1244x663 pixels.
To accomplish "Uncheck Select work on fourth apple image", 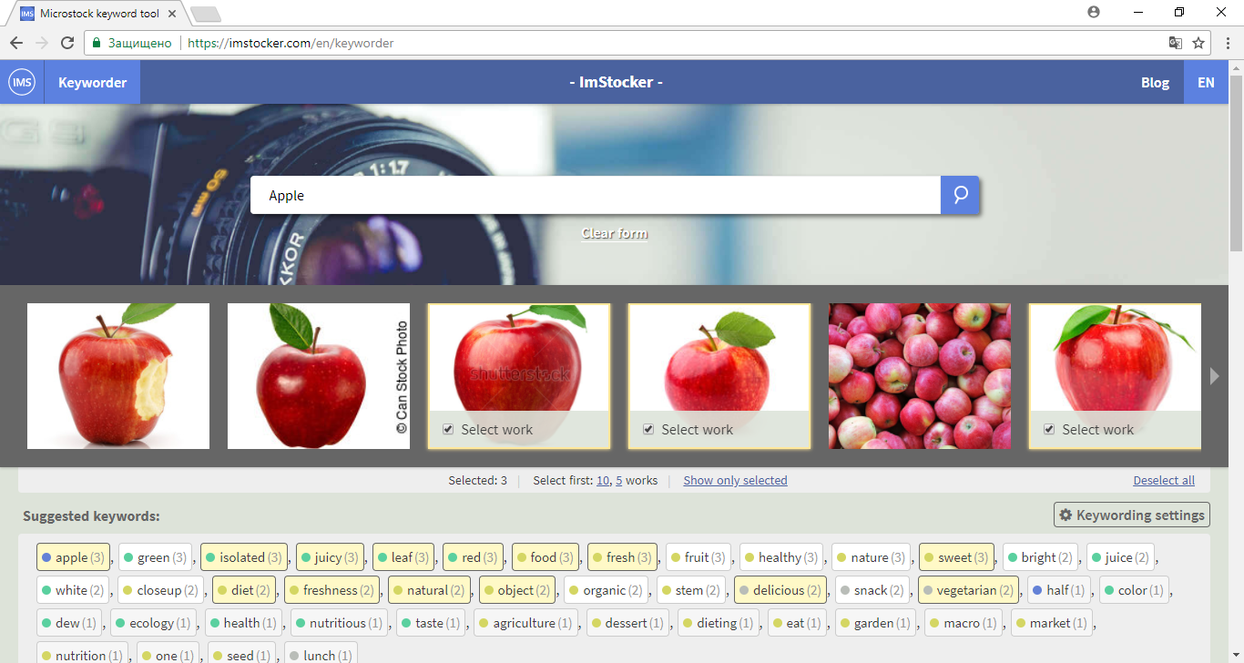I will coord(648,429).
